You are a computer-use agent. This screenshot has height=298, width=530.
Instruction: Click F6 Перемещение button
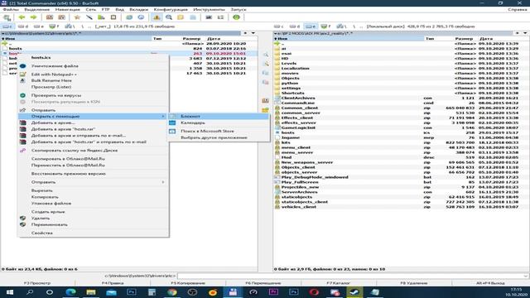263,283
